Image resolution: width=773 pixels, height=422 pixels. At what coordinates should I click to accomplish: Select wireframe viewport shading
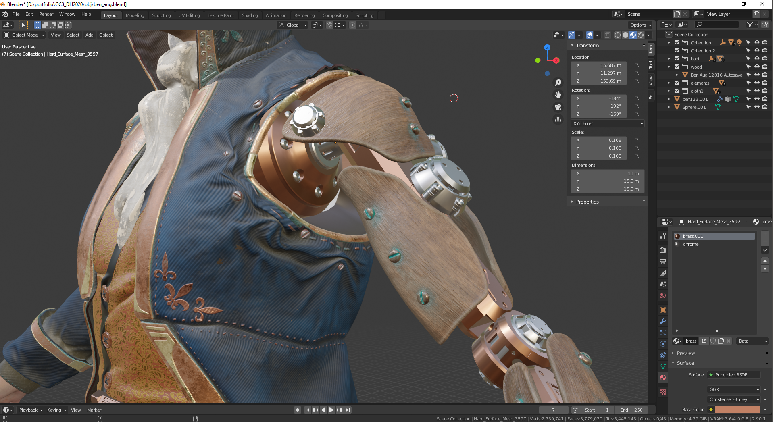click(x=618, y=35)
